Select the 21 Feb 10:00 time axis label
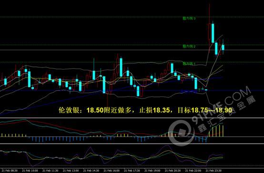264x173 pixels. (30, 171)
